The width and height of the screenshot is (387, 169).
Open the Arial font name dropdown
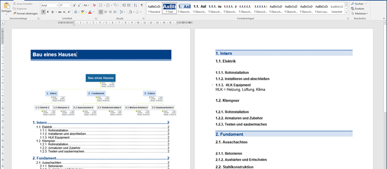pyautogui.click(x=57, y=5)
